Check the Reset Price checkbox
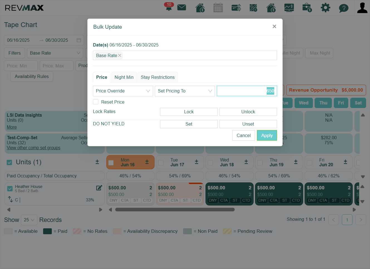370x269 pixels. [96, 102]
